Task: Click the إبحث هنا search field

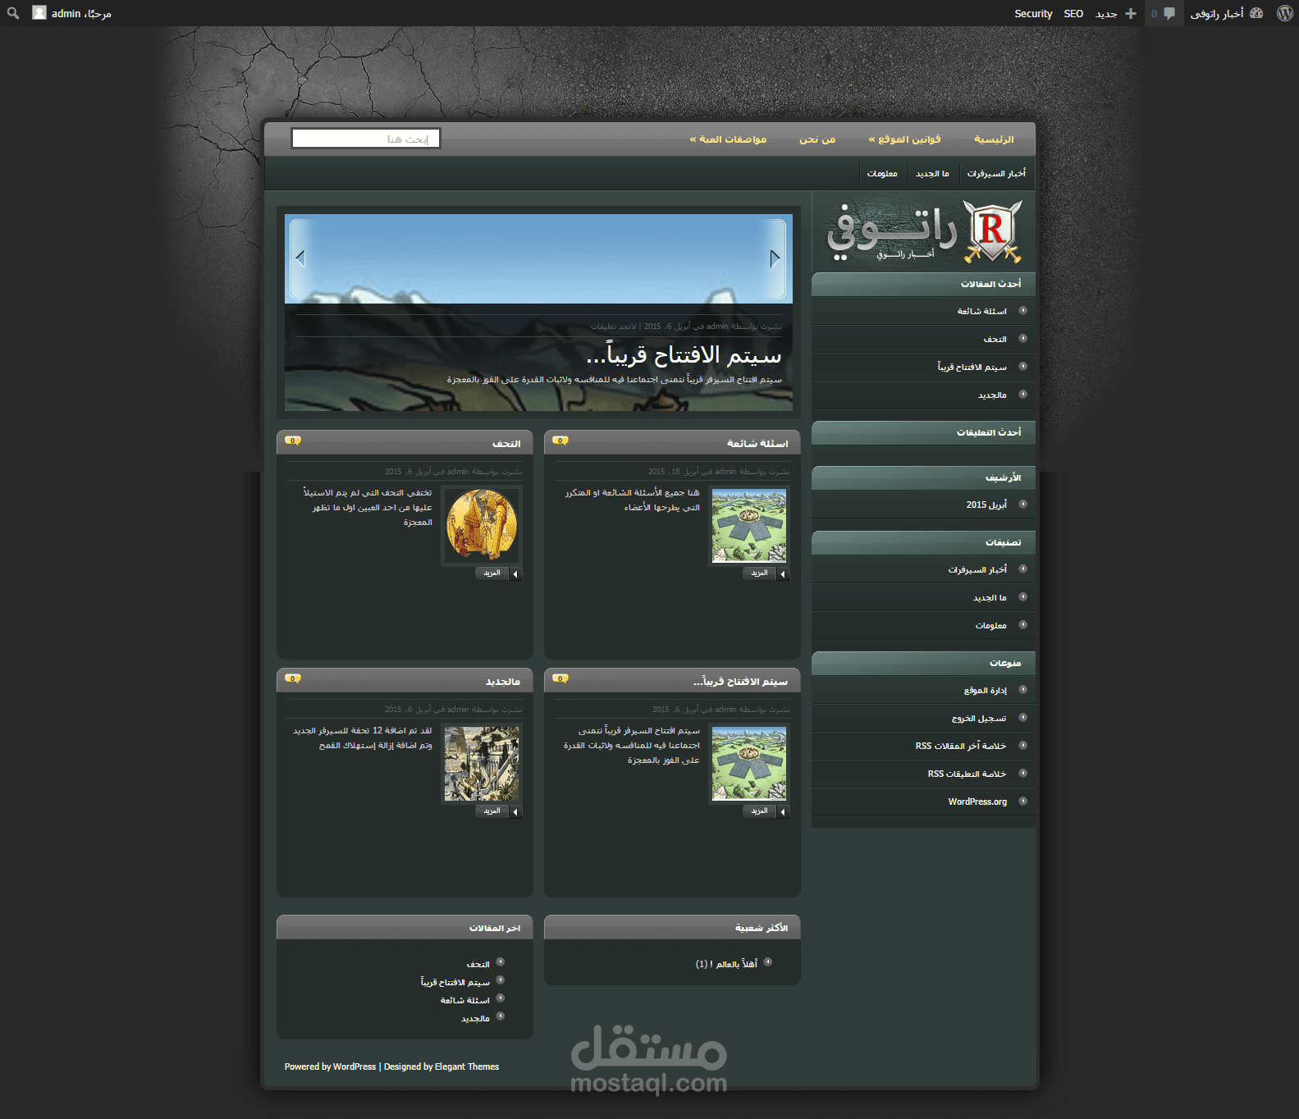Action: click(366, 139)
